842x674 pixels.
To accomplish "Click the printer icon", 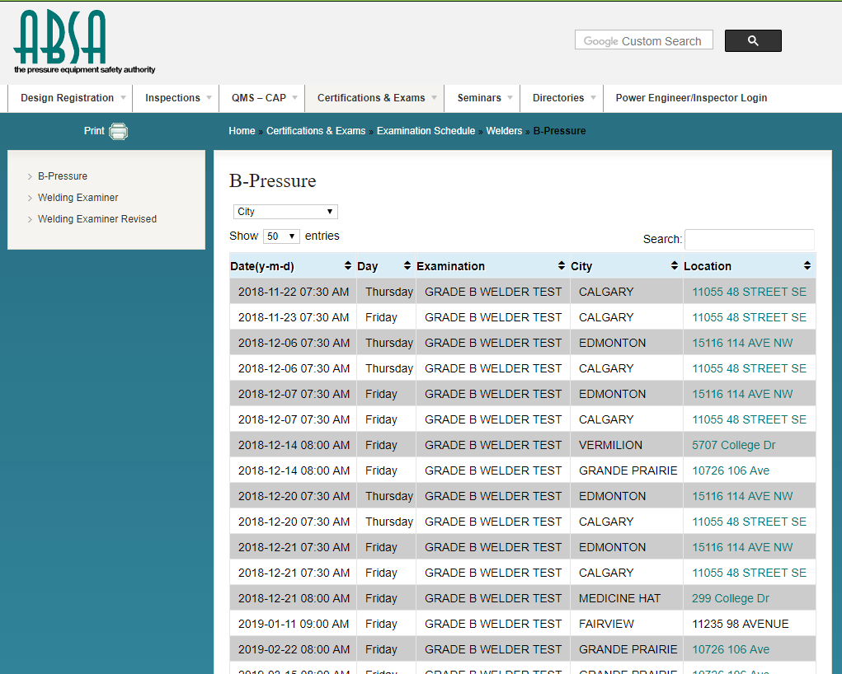I will pos(118,131).
